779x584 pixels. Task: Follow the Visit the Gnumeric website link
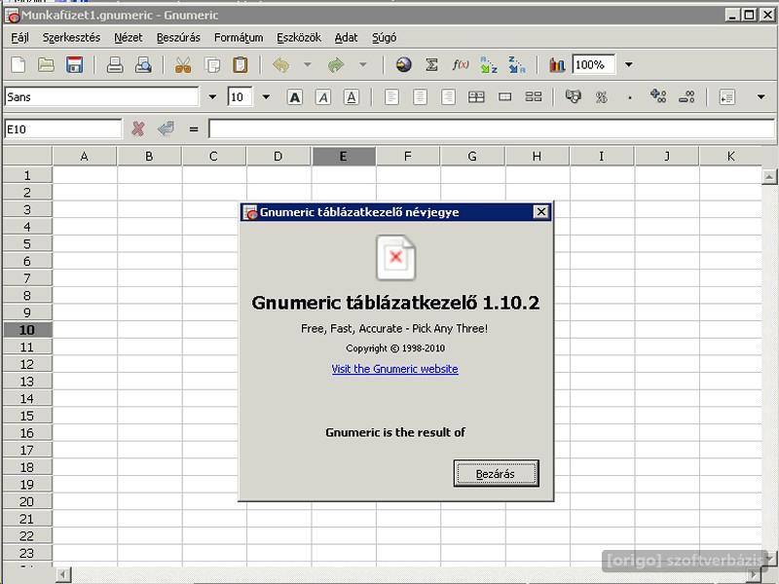(x=395, y=369)
